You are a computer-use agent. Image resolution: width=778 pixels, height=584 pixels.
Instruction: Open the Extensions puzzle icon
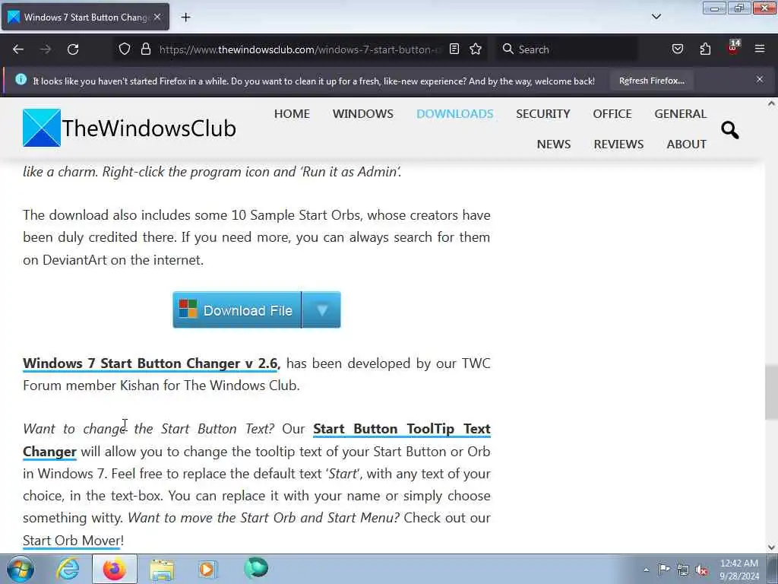coord(705,49)
